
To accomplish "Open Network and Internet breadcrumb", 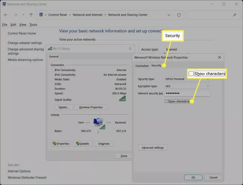I will point(87,15).
